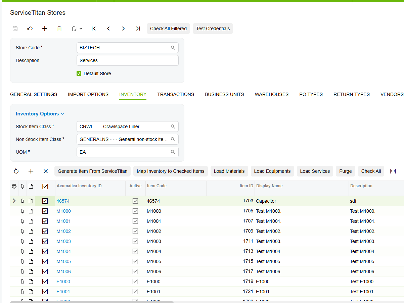This screenshot has height=303, width=404.
Task: Uncheck the Default Store checkbox
Action: (x=79, y=73)
